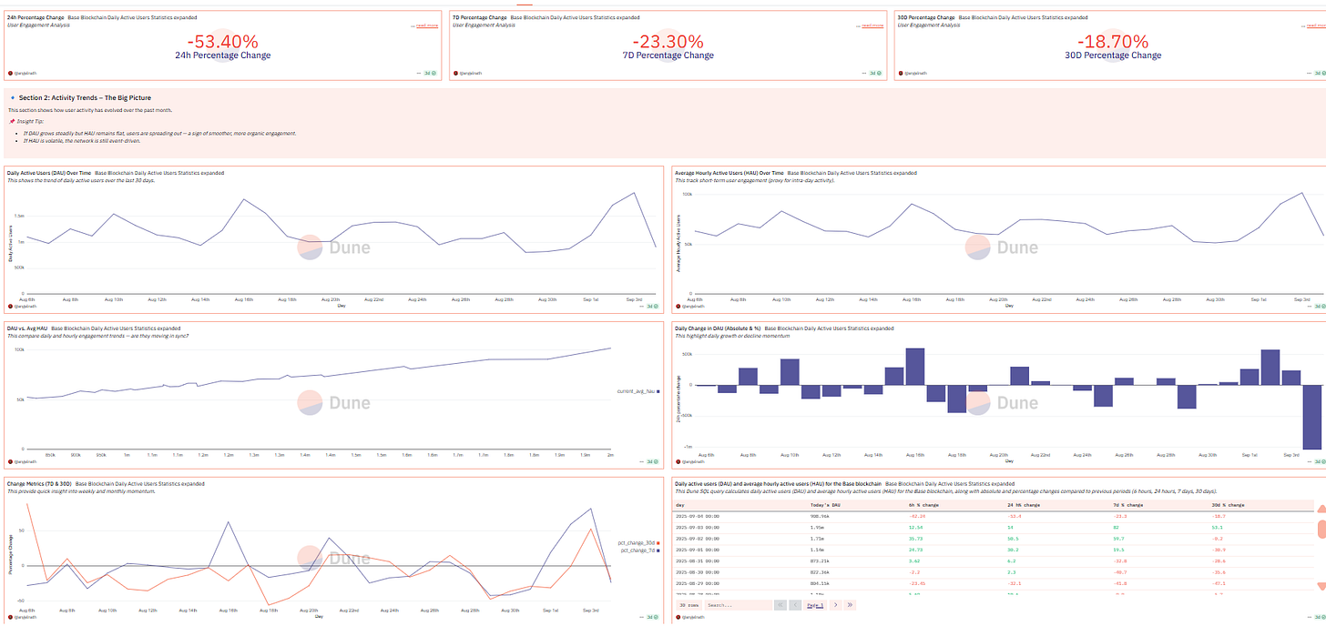Open author avatar in DAU Over Time panel
Image resolution: width=1326 pixels, height=626 pixels.
(9, 307)
